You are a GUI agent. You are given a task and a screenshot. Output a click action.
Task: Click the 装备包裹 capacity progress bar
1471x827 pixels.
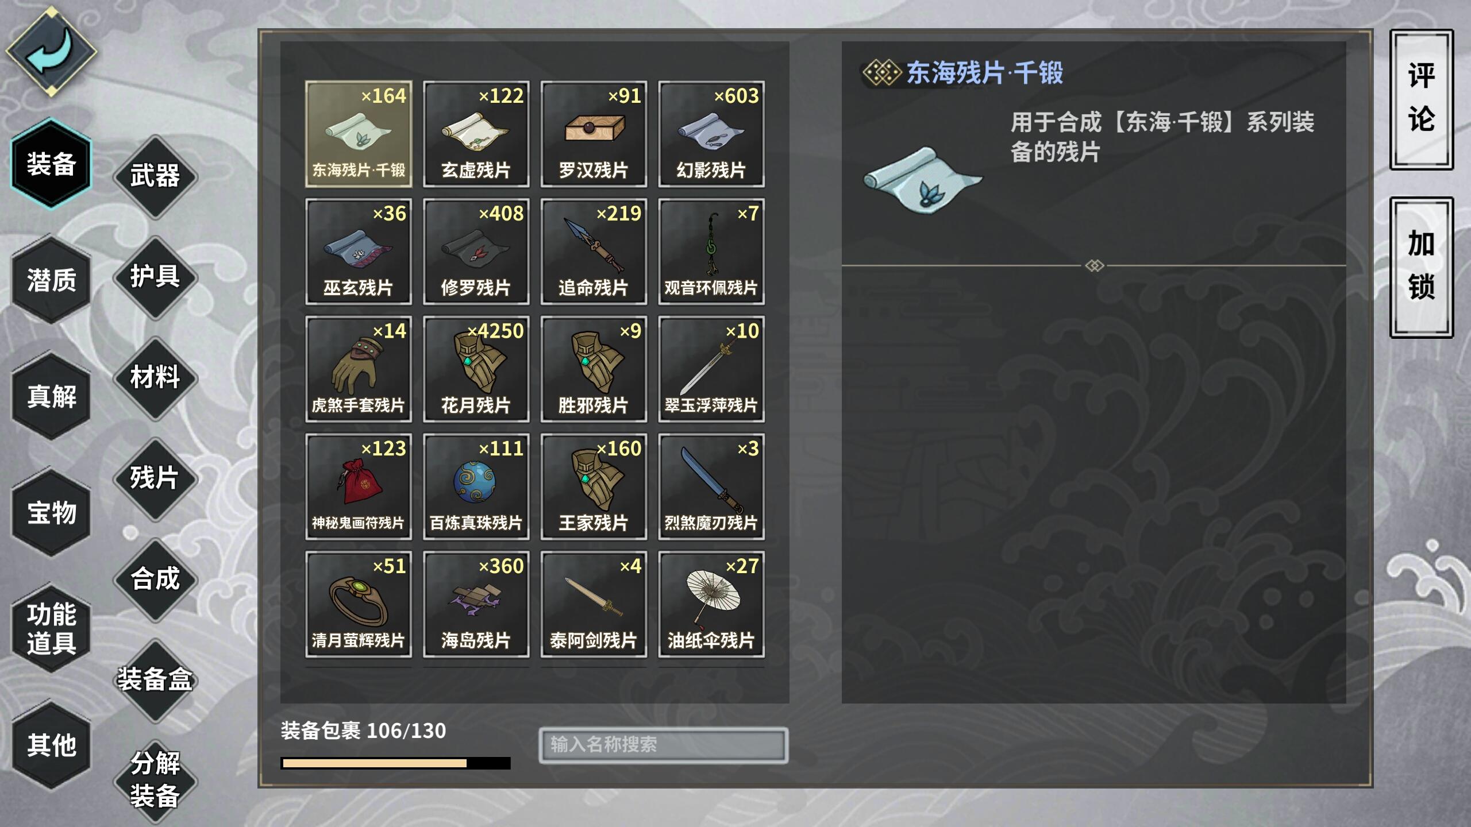pyautogui.click(x=395, y=763)
